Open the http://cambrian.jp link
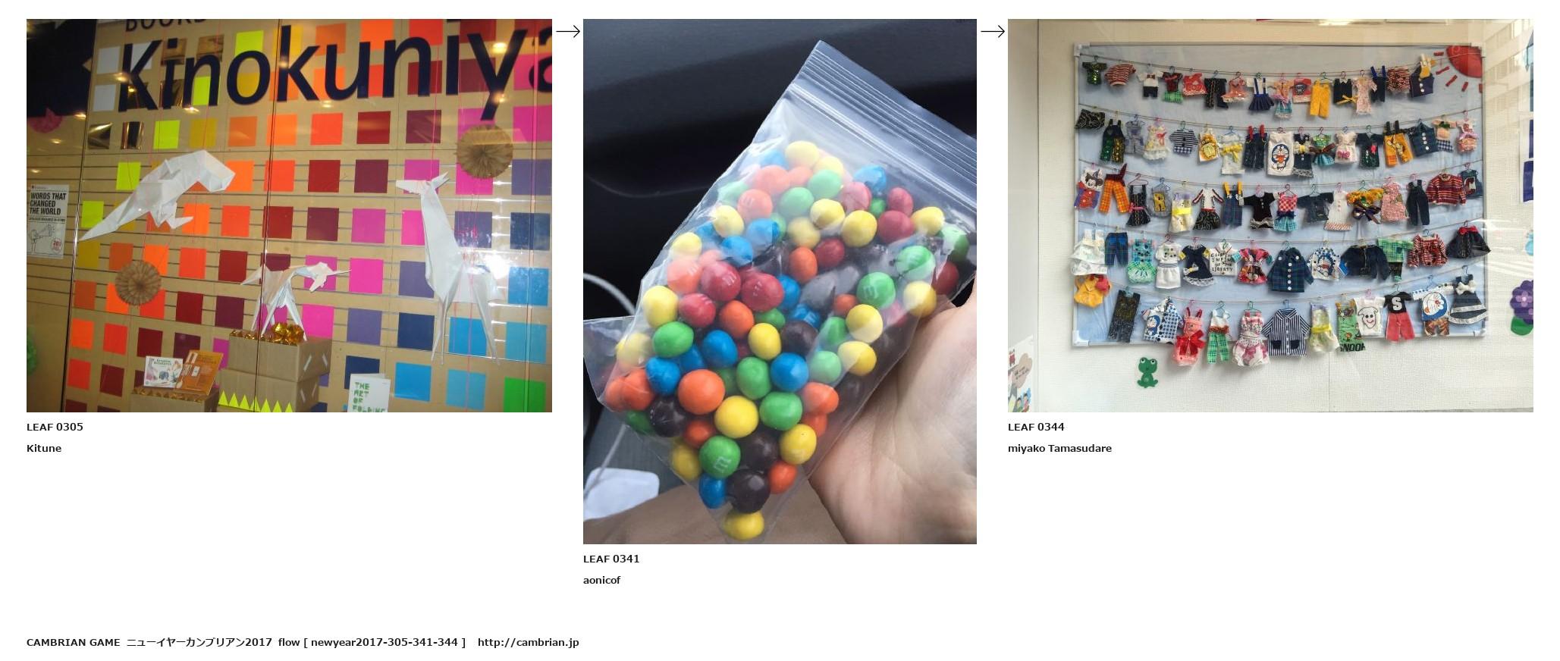Screen dimensions: 1560x661 [528, 642]
